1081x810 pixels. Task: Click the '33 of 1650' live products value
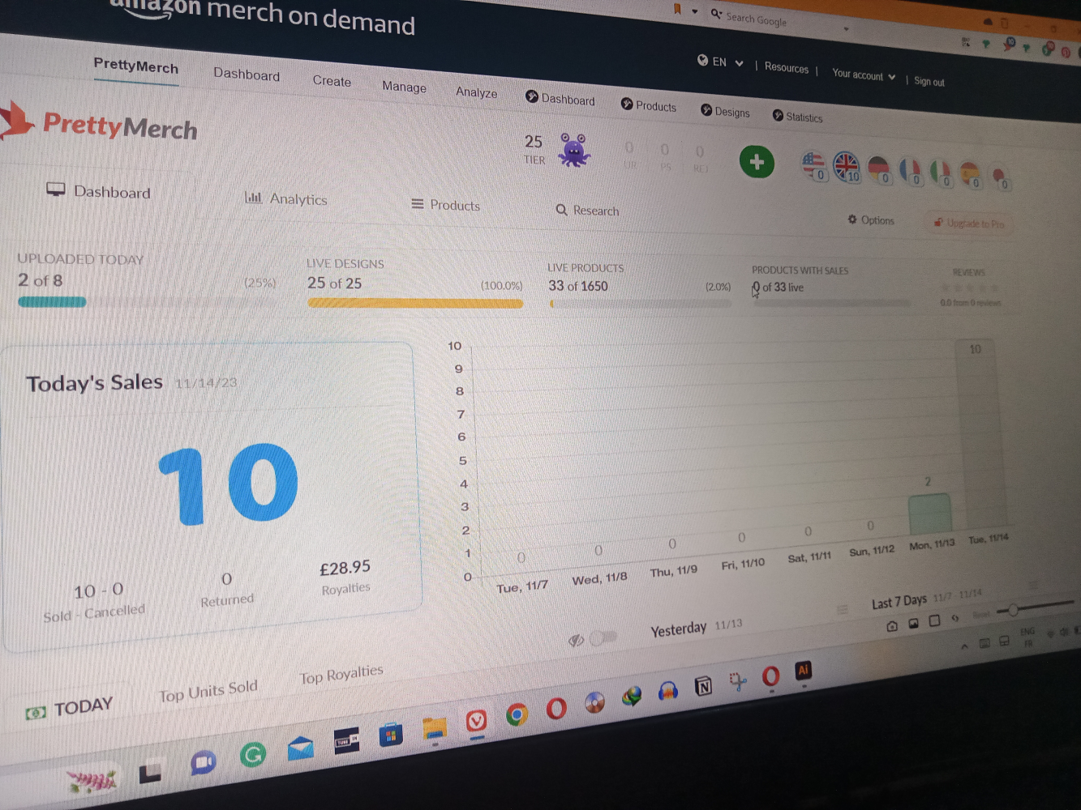coord(578,286)
